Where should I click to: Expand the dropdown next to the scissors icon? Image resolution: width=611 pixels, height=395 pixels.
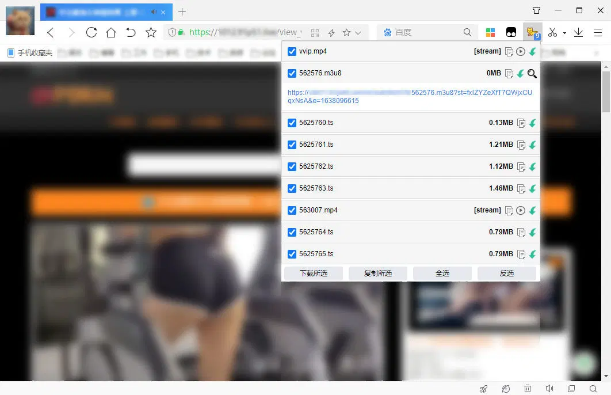coord(564,33)
